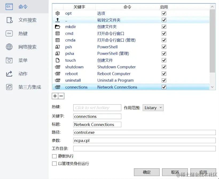
Task: Select the Uninstall a Program command text
Action: coord(115,80)
